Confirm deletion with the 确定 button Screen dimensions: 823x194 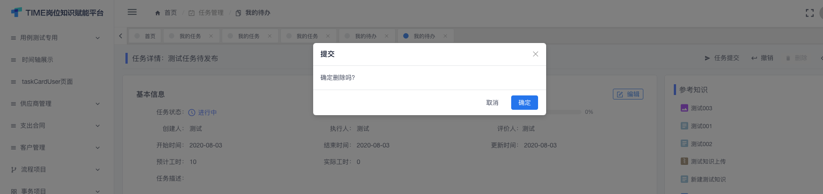click(524, 103)
